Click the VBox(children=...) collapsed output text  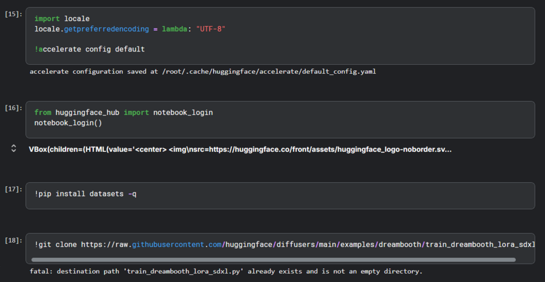pos(240,149)
